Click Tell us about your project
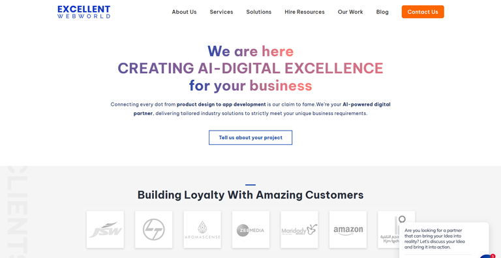 250,138
